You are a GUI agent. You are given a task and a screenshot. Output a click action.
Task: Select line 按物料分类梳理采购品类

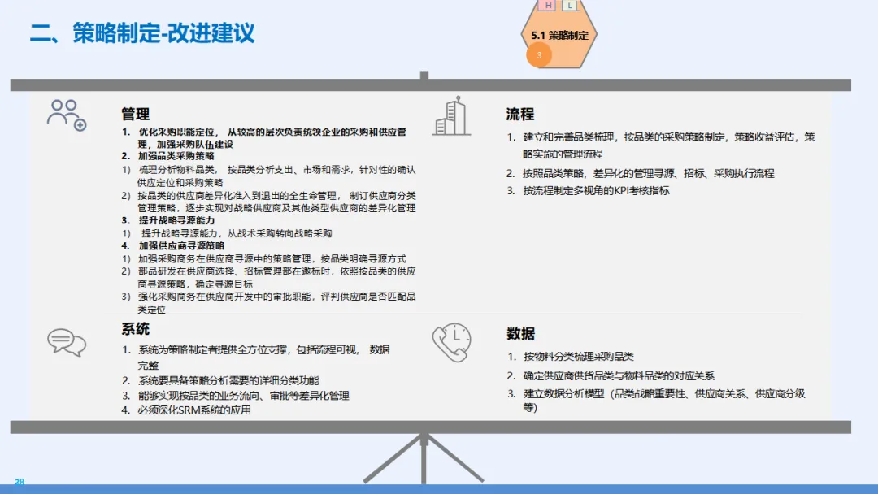[571, 357]
